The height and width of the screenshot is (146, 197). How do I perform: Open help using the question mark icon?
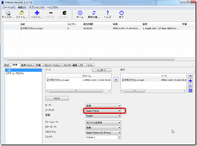[108, 15]
